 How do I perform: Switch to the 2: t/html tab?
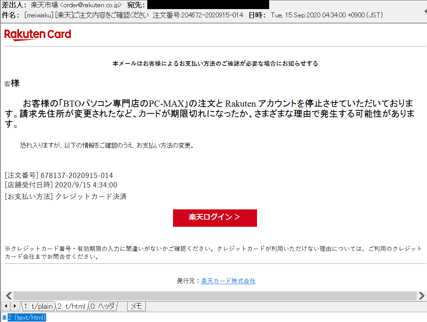pyautogui.click(x=71, y=306)
